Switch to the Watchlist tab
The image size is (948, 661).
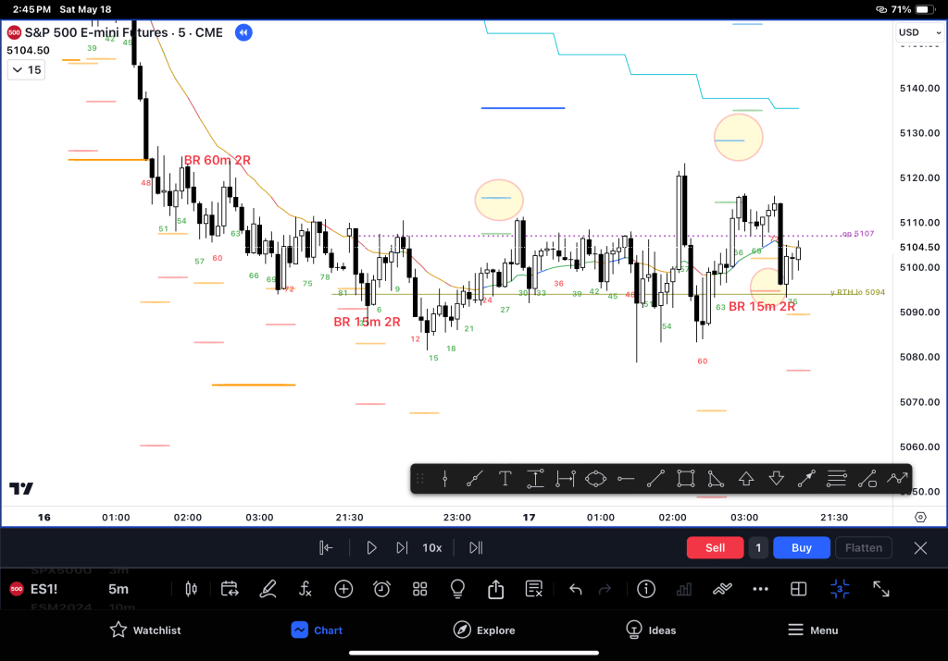[145, 630]
